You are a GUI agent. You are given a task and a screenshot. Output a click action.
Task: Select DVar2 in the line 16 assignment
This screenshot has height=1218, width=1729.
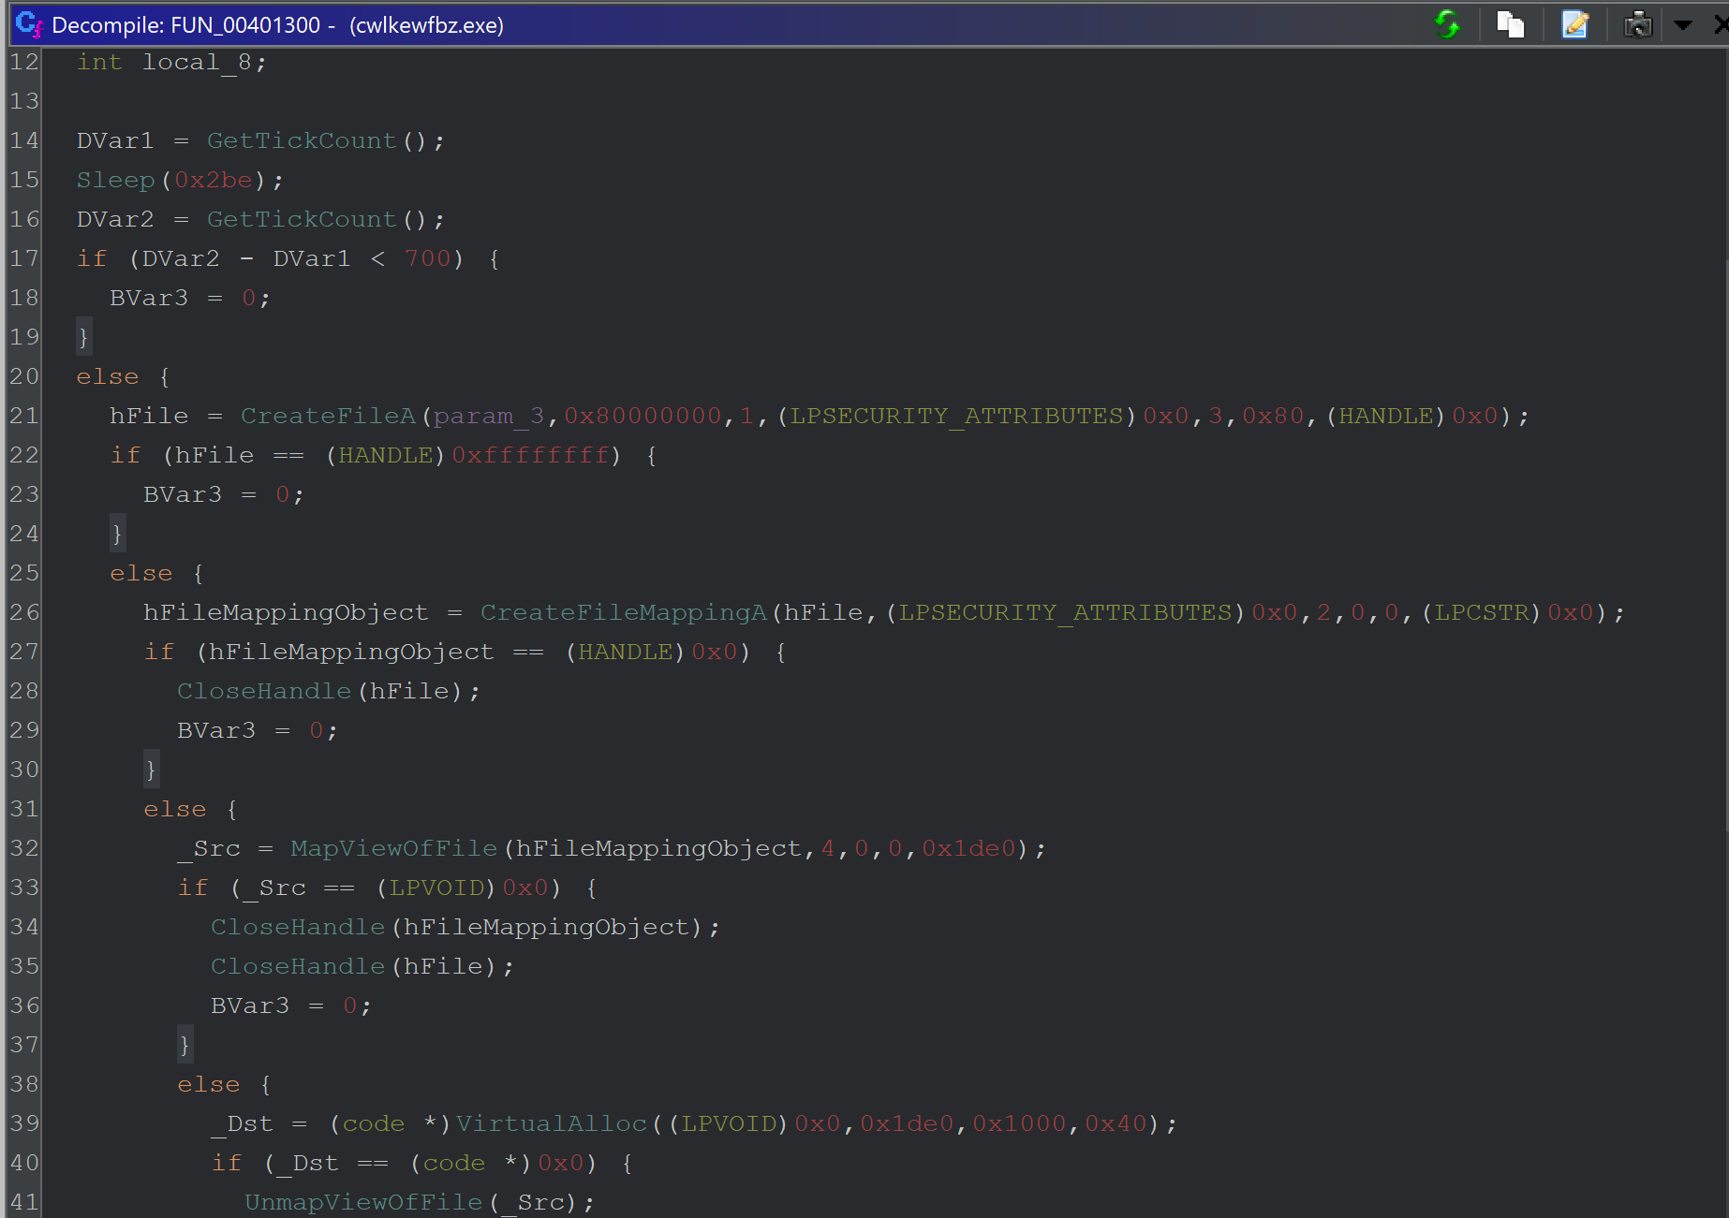[x=115, y=219]
